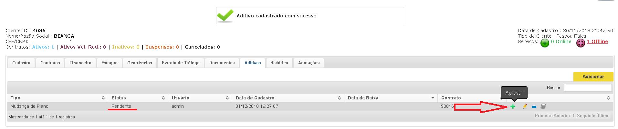Click the green success checkmark icon
Viewport: 618px width, 129px height.
[x=225, y=15]
